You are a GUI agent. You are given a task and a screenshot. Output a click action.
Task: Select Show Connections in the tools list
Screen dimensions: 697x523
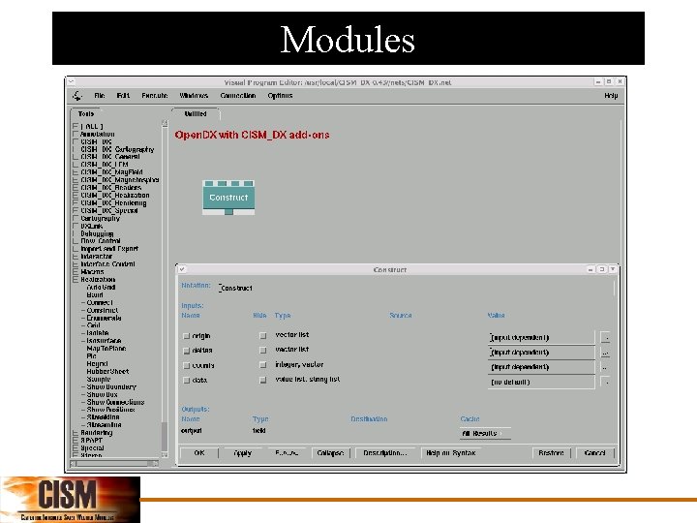115,402
